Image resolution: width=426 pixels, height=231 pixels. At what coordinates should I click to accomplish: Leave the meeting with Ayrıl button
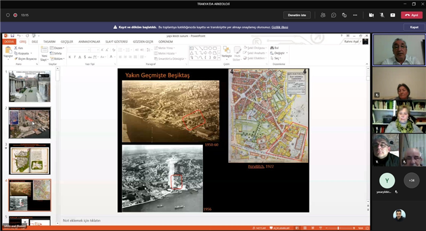point(412,15)
